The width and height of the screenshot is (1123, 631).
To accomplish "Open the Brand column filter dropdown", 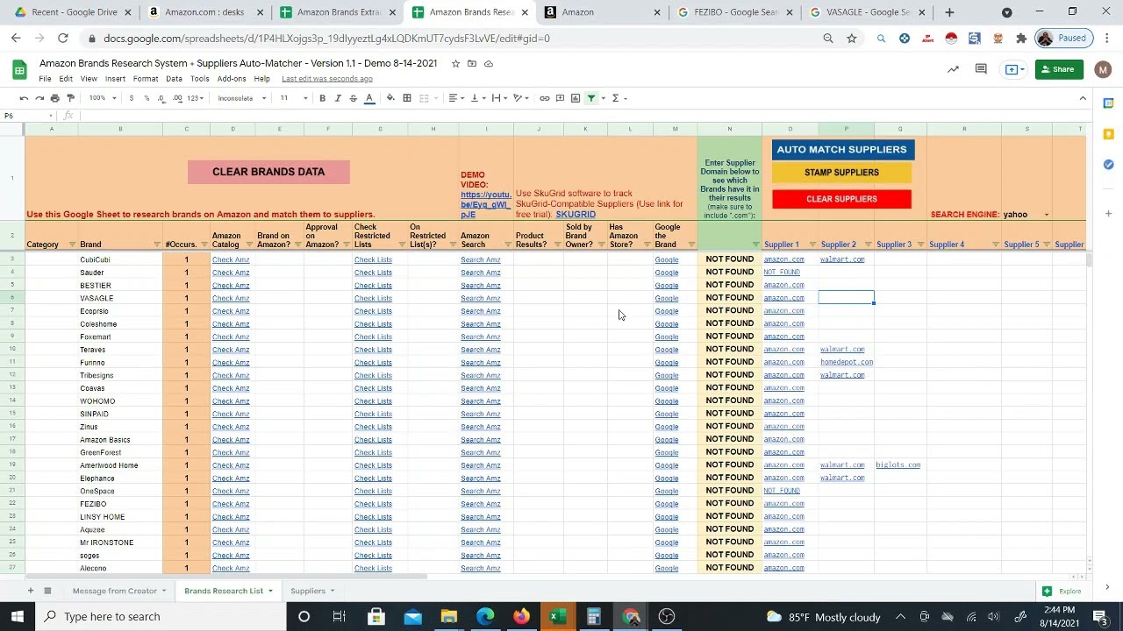I will (x=157, y=245).
